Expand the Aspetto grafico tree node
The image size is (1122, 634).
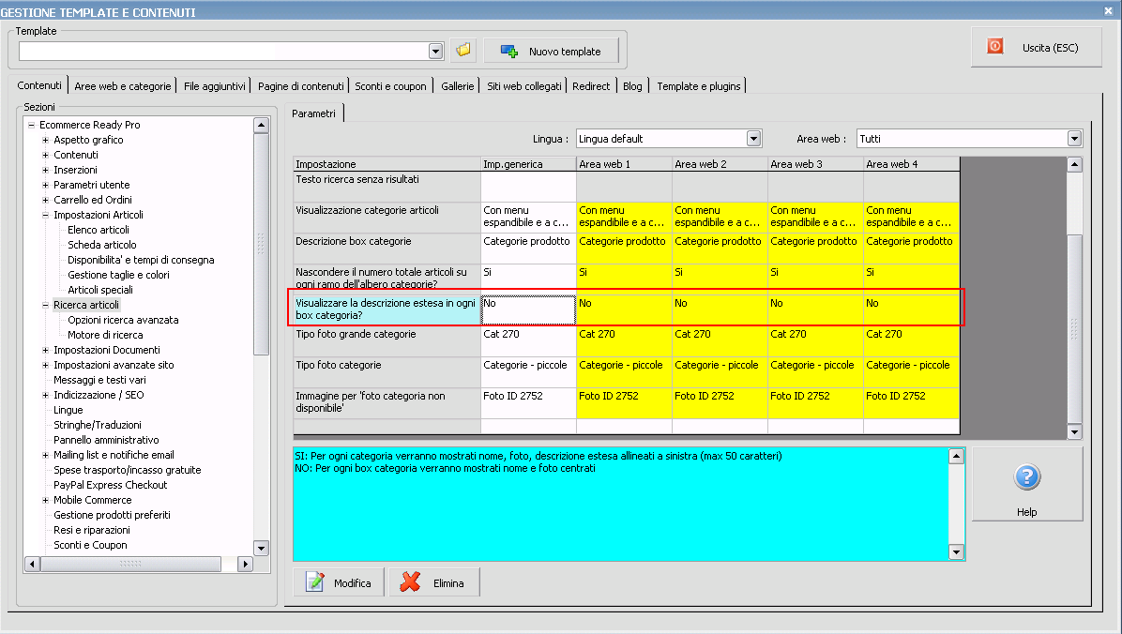[x=45, y=140]
